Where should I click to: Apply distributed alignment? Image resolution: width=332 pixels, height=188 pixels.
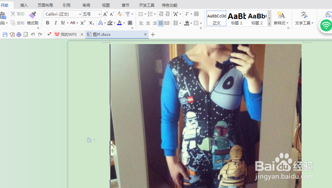[167, 23]
